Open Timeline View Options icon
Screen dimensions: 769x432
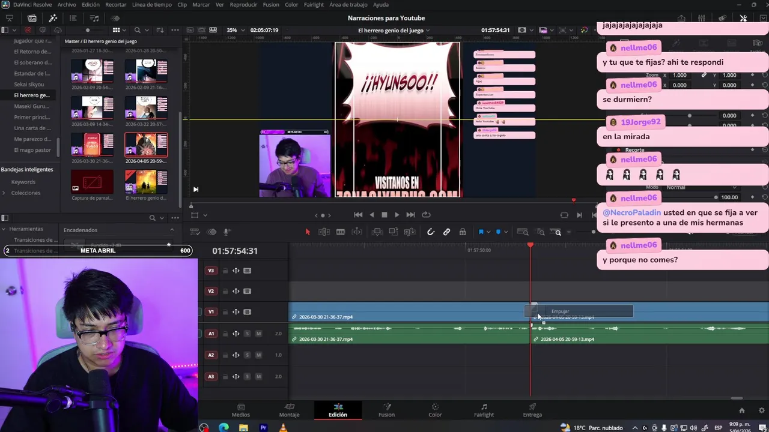pos(195,232)
